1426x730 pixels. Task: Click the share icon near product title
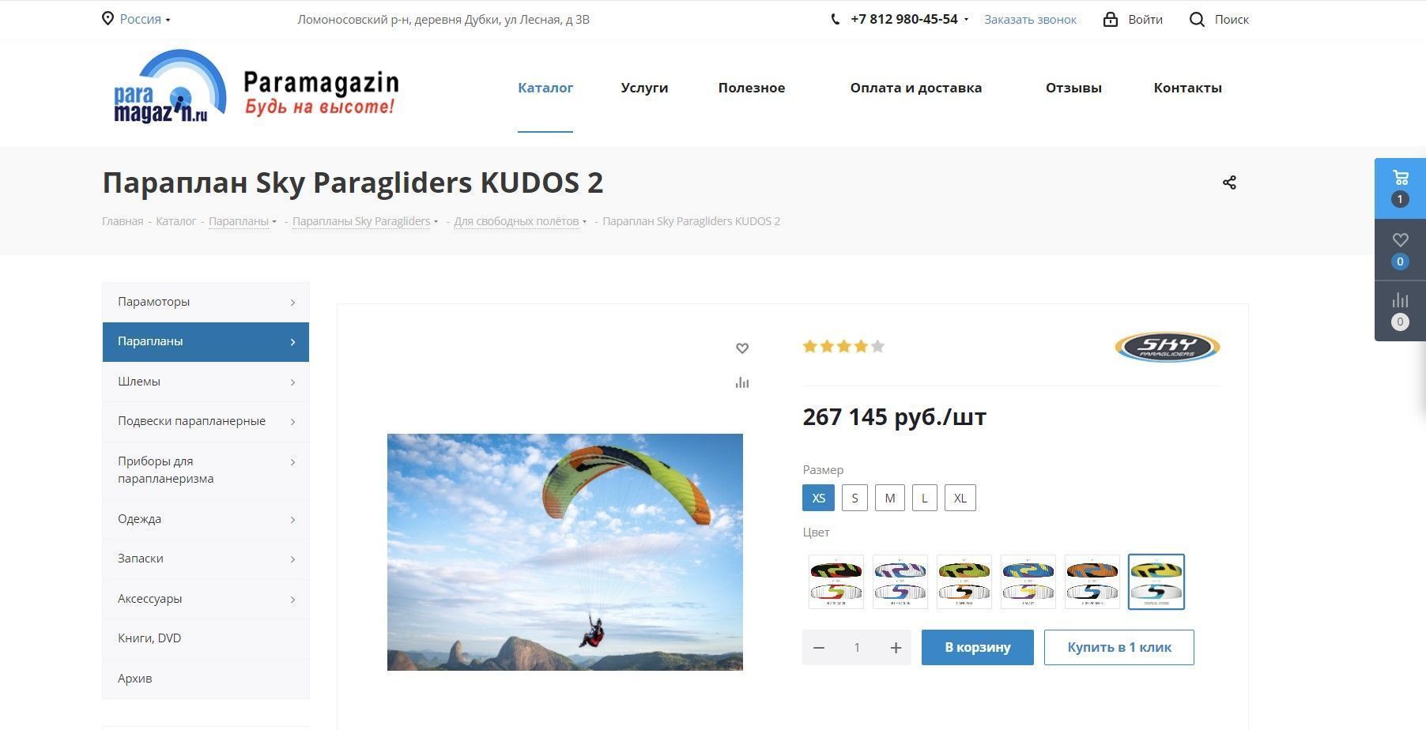(x=1229, y=182)
